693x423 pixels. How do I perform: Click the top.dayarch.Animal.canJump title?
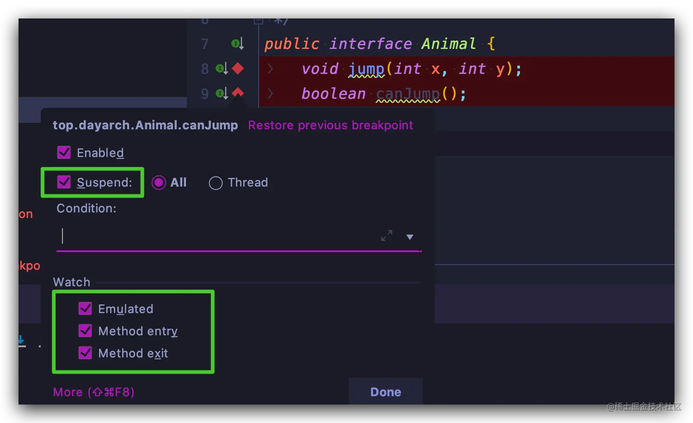click(x=145, y=125)
